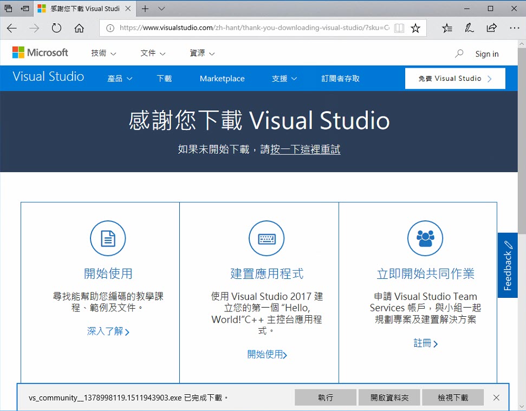Add page to favorites with star icon

[415, 28]
